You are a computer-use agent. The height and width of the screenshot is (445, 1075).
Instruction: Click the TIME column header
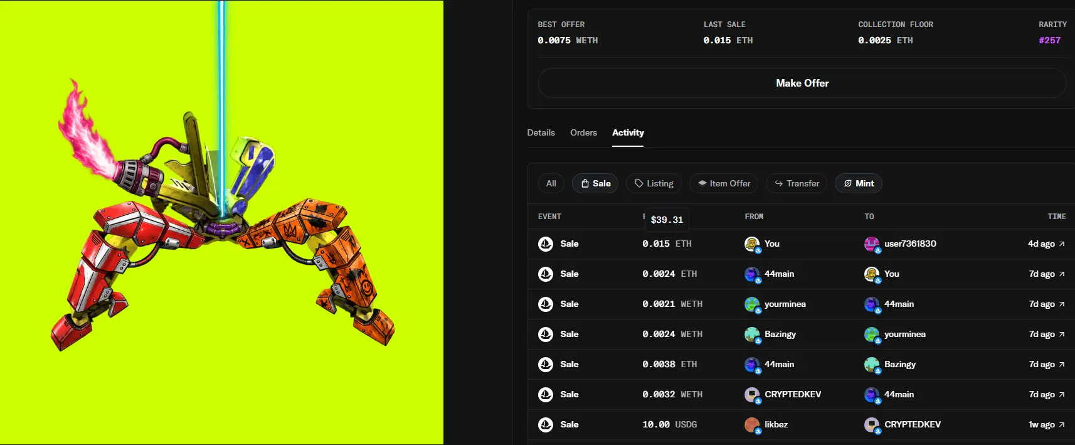click(1057, 217)
